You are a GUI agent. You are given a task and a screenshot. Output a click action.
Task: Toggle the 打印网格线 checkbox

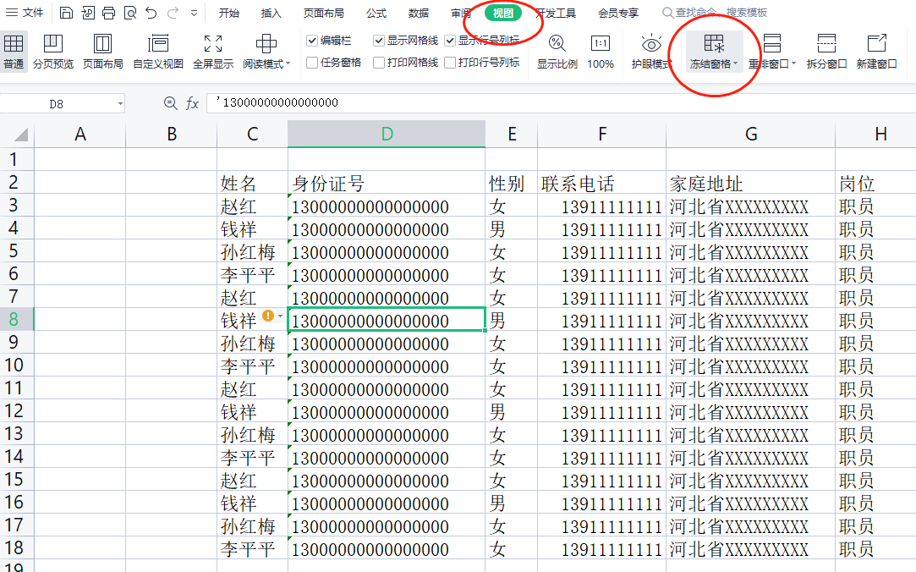coord(379,63)
